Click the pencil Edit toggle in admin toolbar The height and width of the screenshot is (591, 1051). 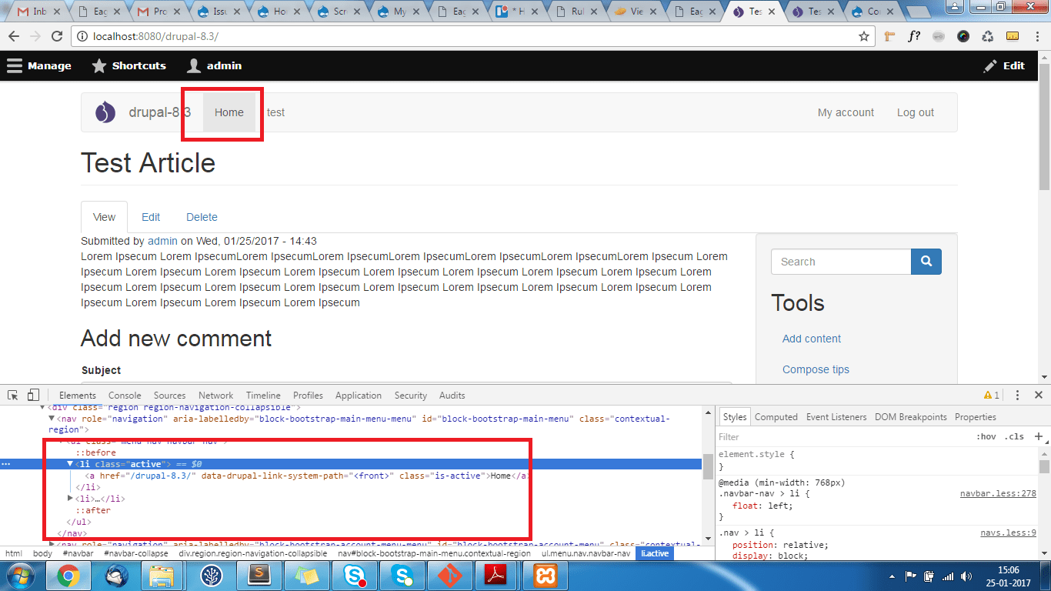1004,65
